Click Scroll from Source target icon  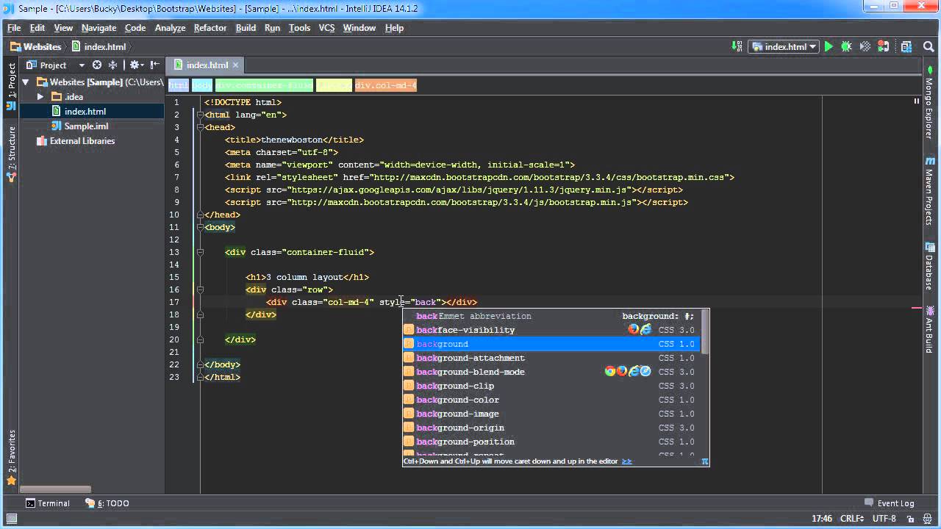97,65
